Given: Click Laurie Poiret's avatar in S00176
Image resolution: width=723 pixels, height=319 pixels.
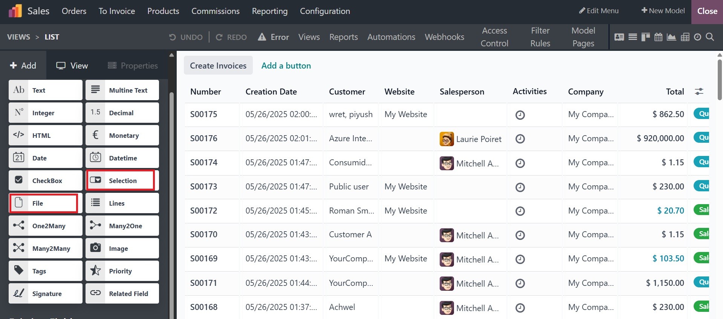Looking at the screenshot, I should click(446, 139).
